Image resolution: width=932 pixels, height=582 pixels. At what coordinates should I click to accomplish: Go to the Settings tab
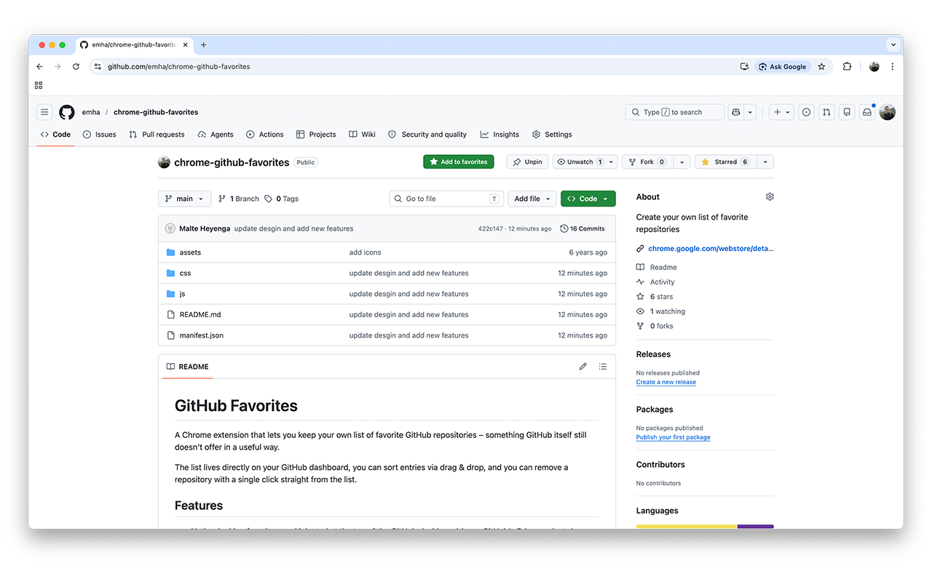[x=552, y=135]
